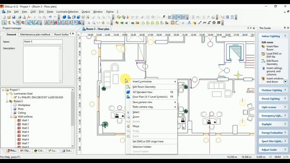Screen dimensions: 290x163
Task: Open the Luminaire Selection menu
Action: pyautogui.click(x=68, y=12)
